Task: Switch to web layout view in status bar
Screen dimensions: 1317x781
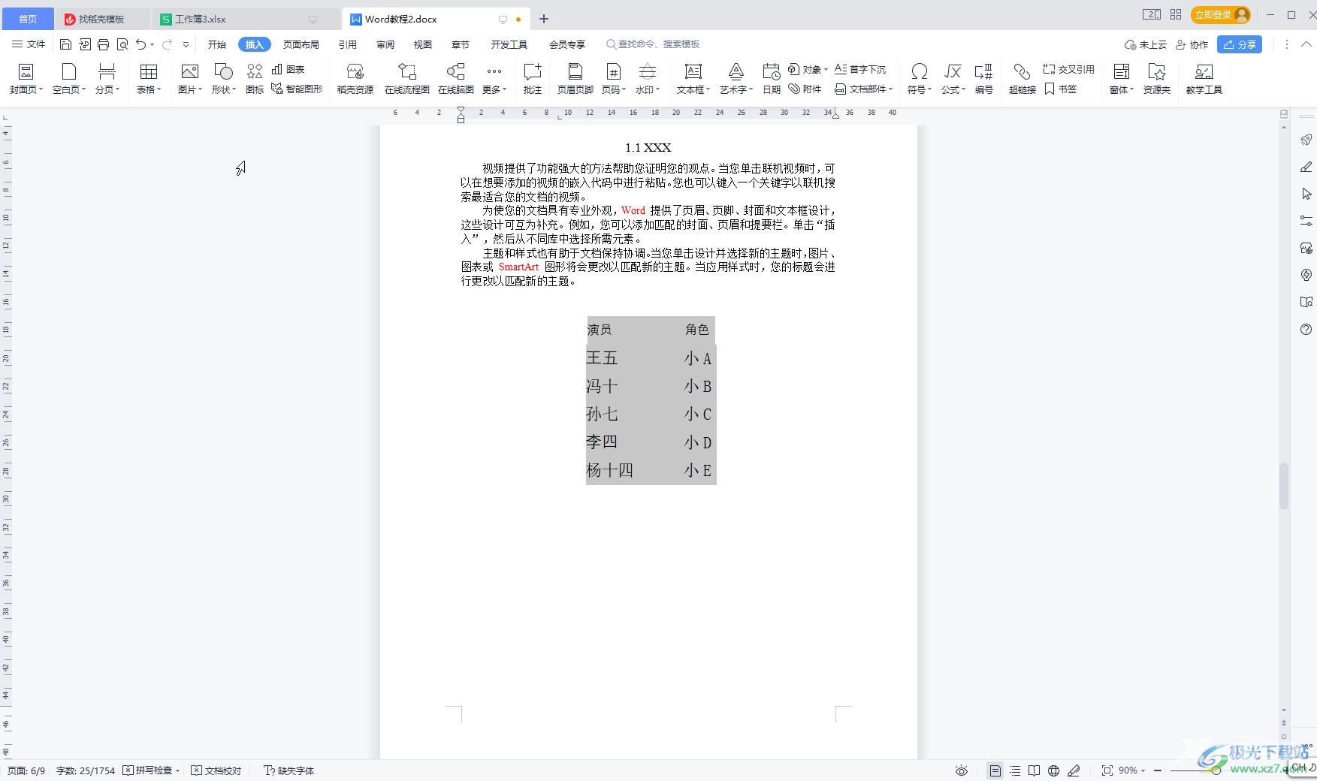Action: click(1054, 770)
